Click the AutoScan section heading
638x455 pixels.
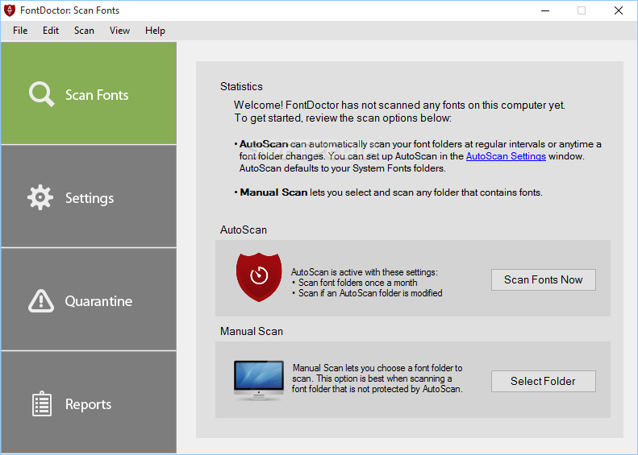244,230
